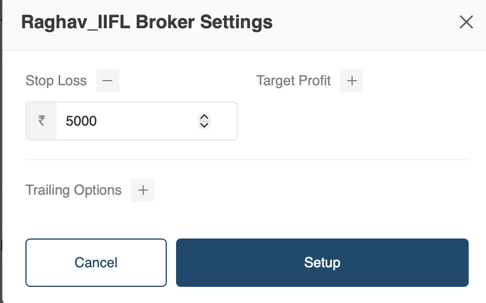Click the divider line above Trailing Options
The height and width of the screenshot is (303, 486).
(247, 160)
